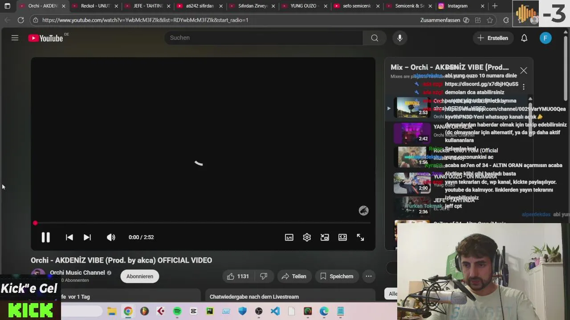
Task: Reload the current page
Action: click(20, 20)
